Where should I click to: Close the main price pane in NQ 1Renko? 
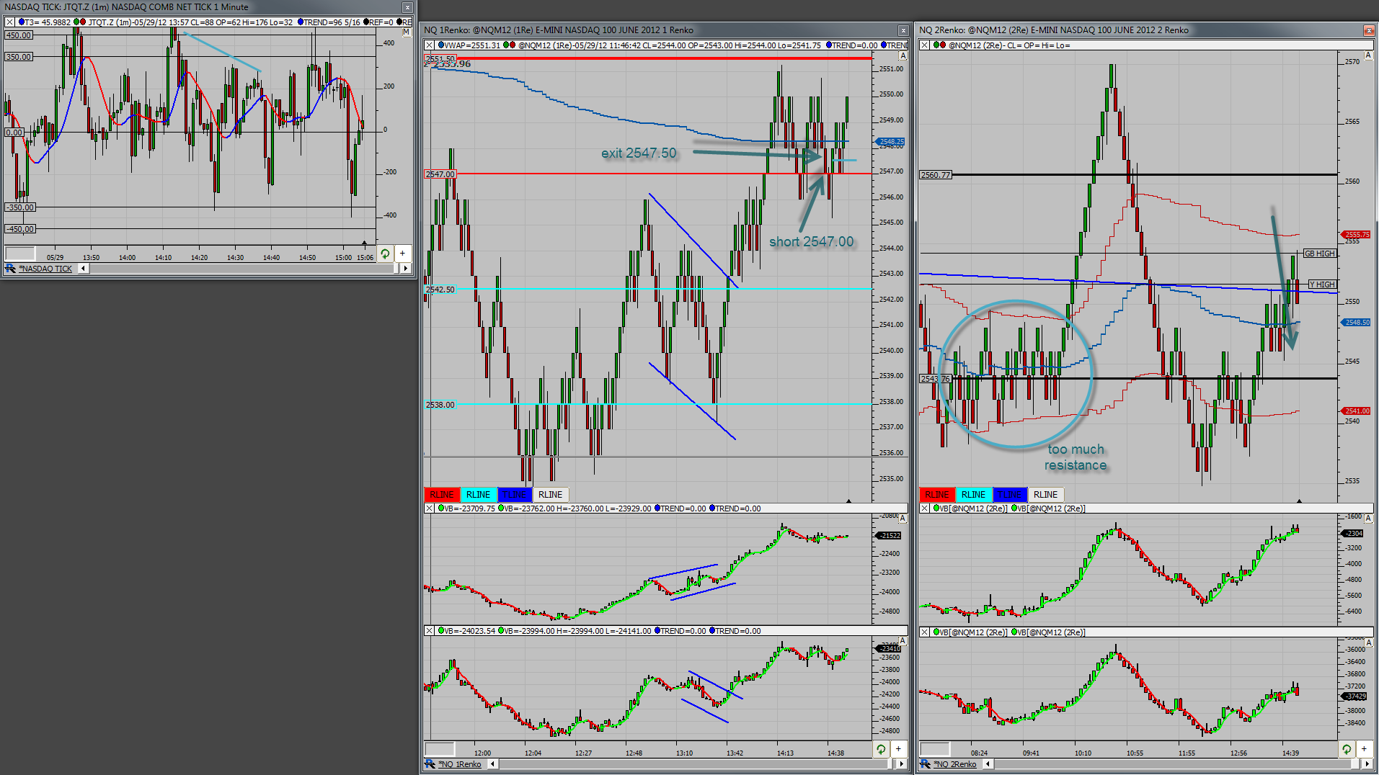[x=430, y=45]
